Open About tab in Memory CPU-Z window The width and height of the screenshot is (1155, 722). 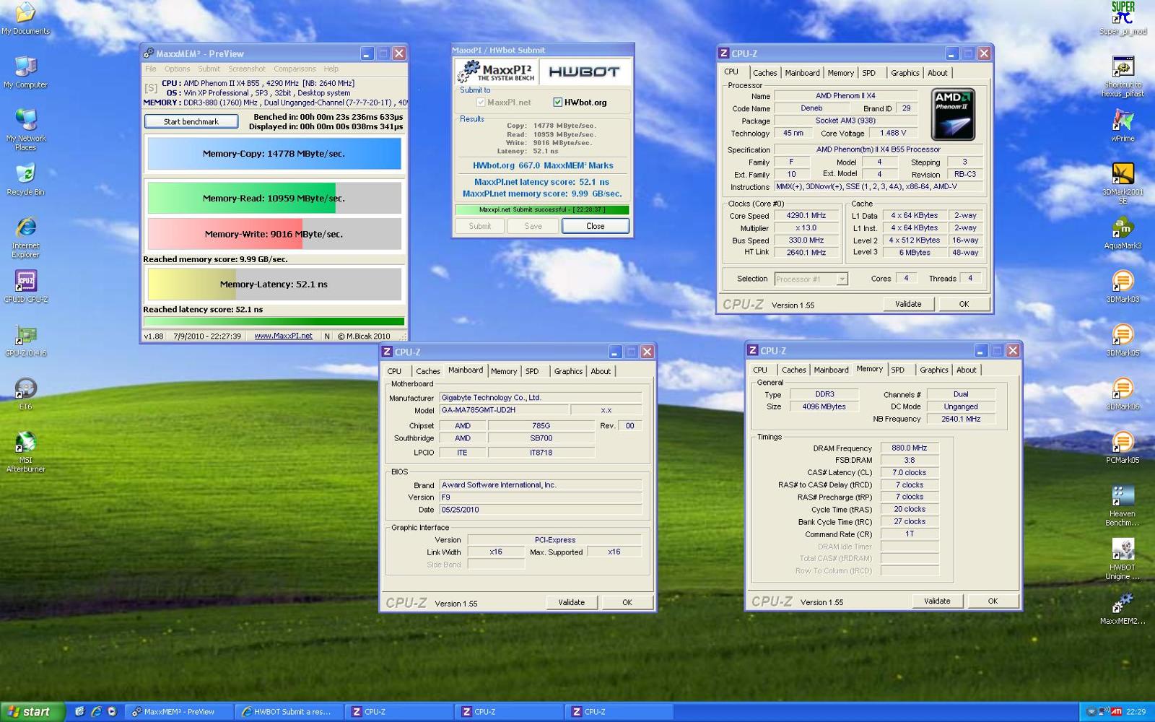click(966, 370)
